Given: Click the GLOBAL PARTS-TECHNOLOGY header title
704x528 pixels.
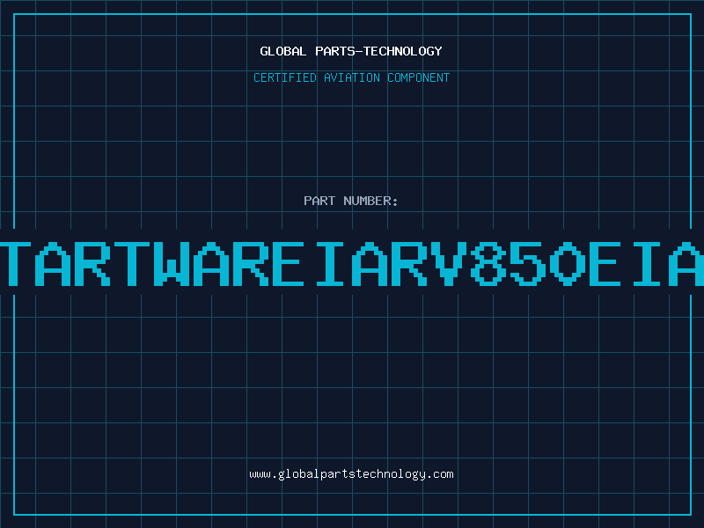Looking at the screenshot, I should (351, 51).
